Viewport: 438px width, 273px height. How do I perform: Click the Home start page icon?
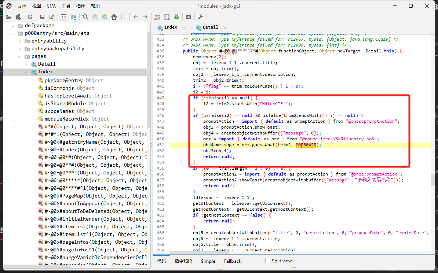(114, 17)
